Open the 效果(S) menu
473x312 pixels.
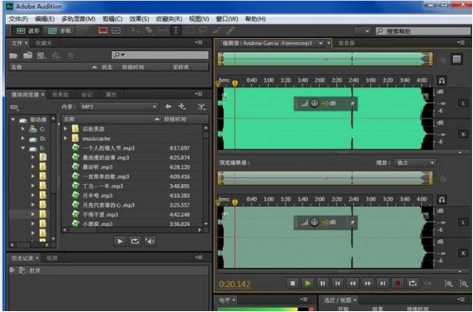tap(139, 19)
